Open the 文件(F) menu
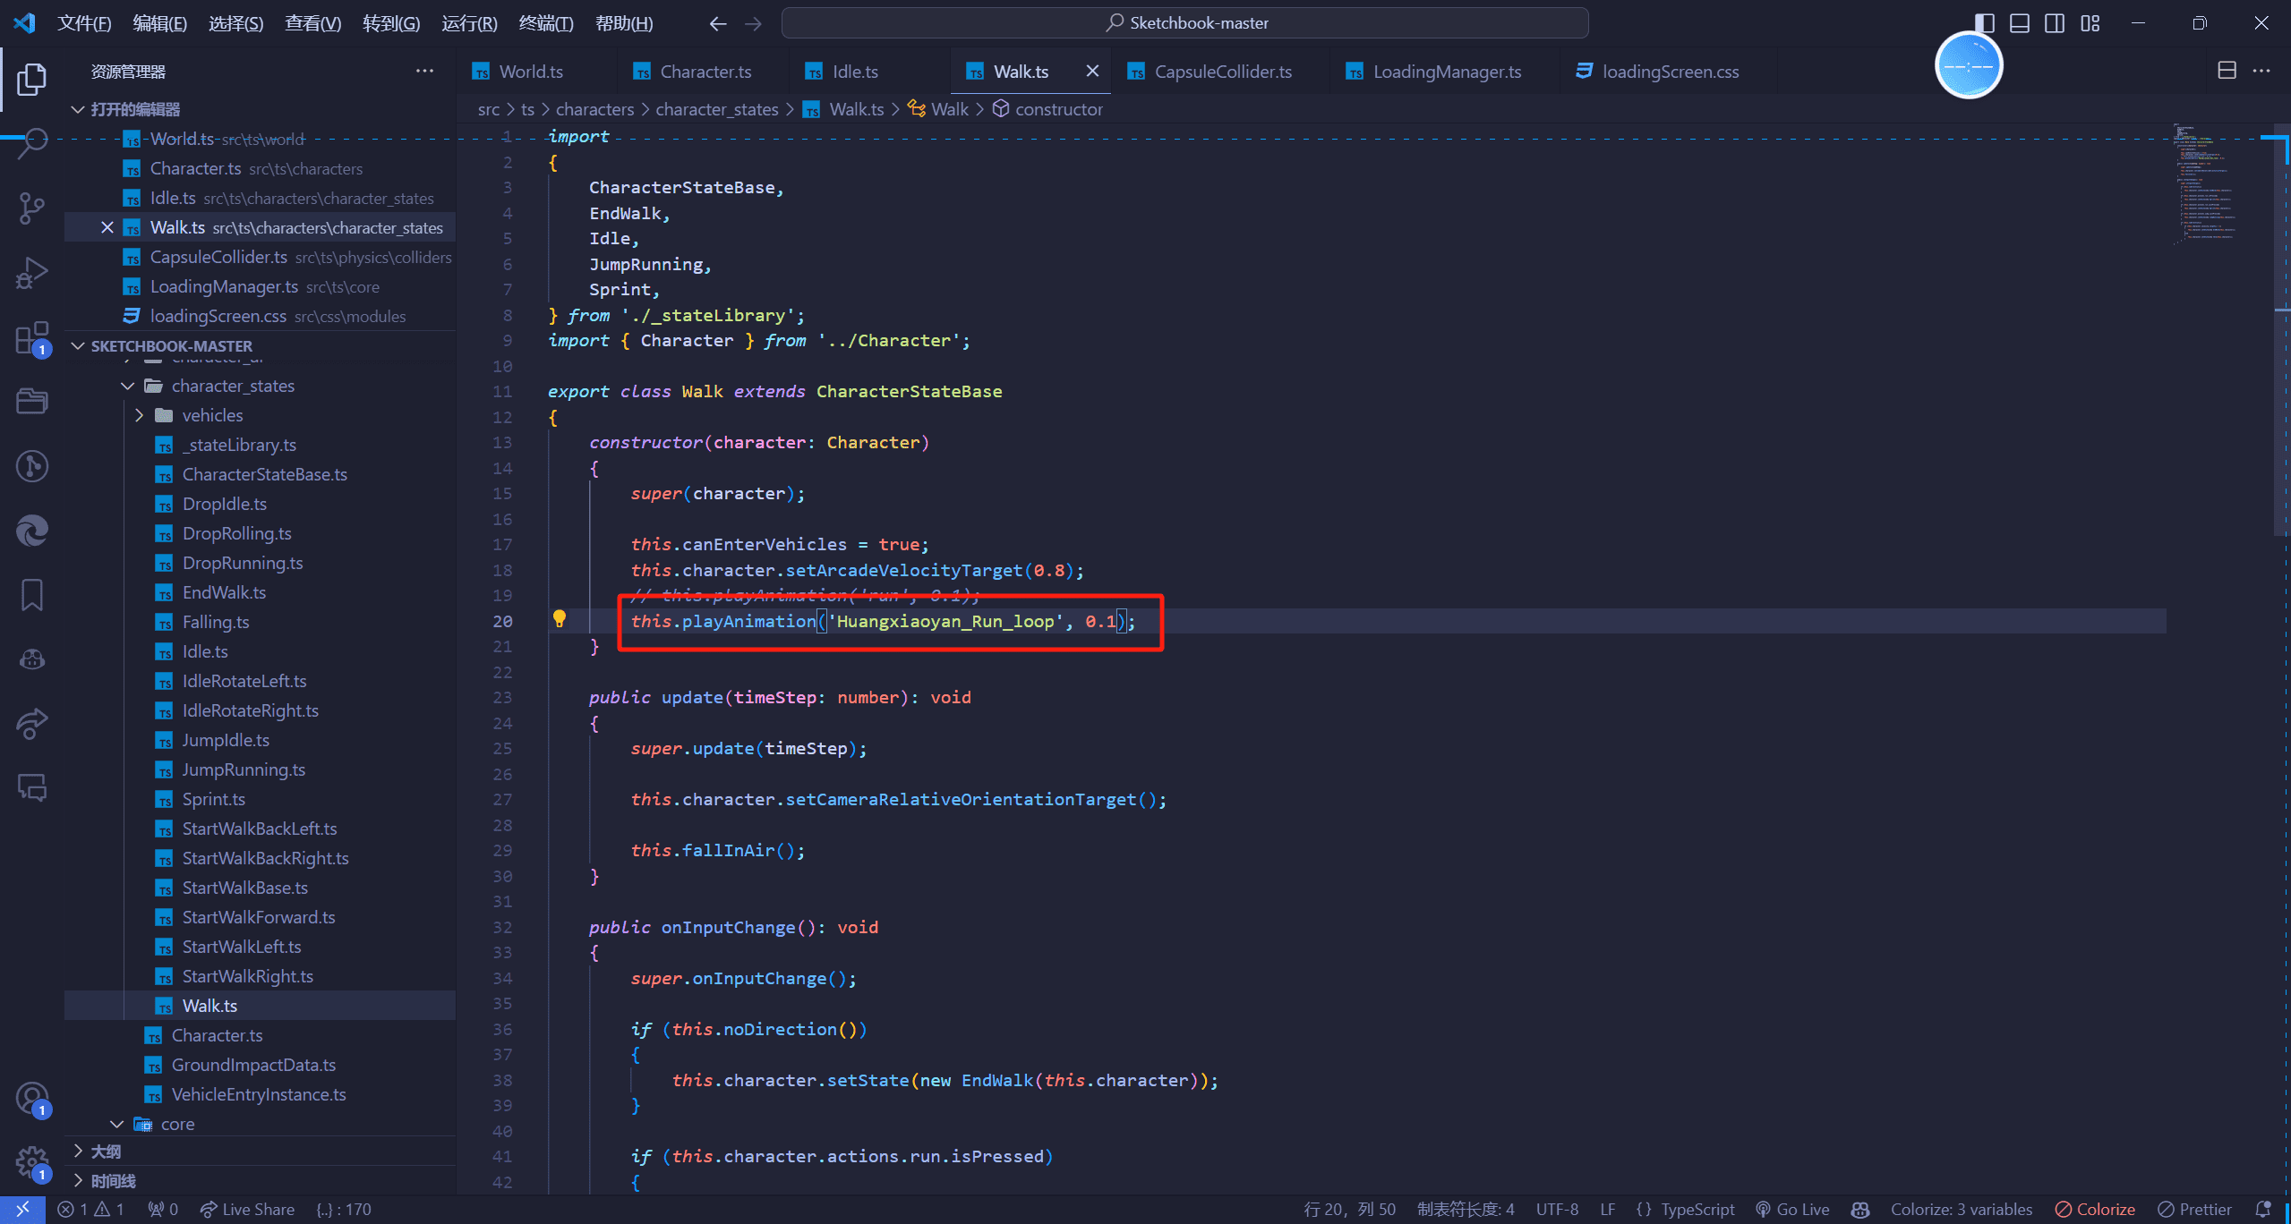2291x1224 pixels. point(84,23)
